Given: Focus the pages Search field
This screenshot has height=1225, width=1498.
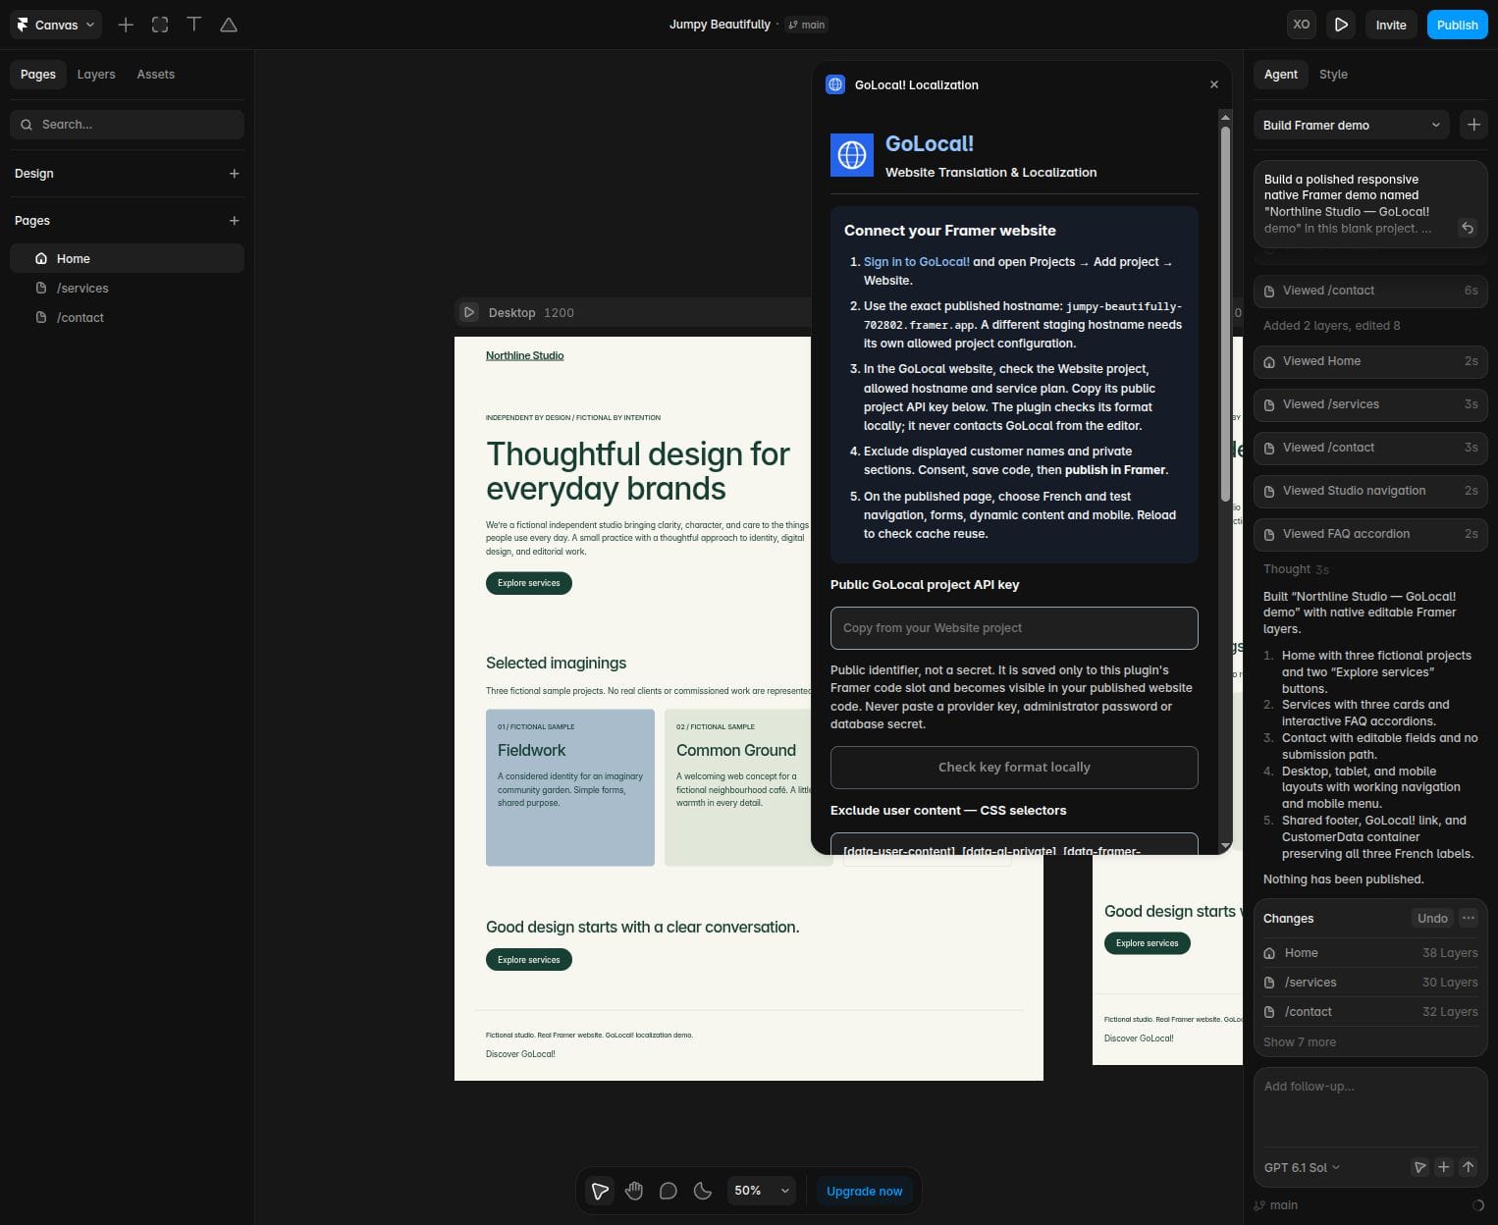Looking at the screenshot, I should [x=127, y=125].
